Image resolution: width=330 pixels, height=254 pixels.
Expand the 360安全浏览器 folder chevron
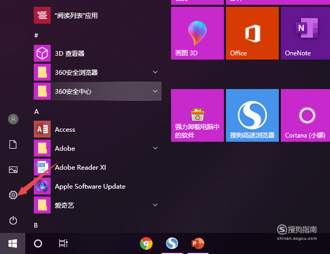[155, 72]
